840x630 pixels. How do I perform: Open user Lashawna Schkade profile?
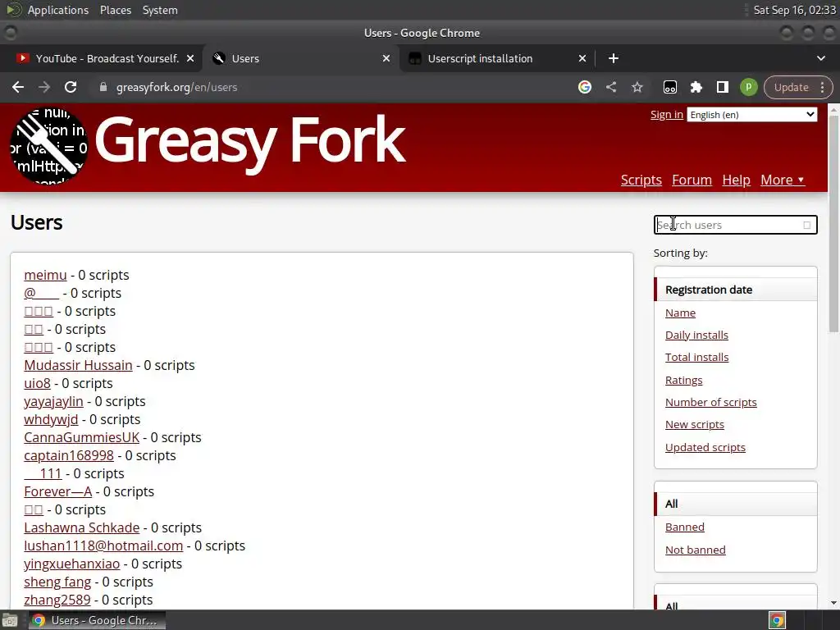pos(81,527)
